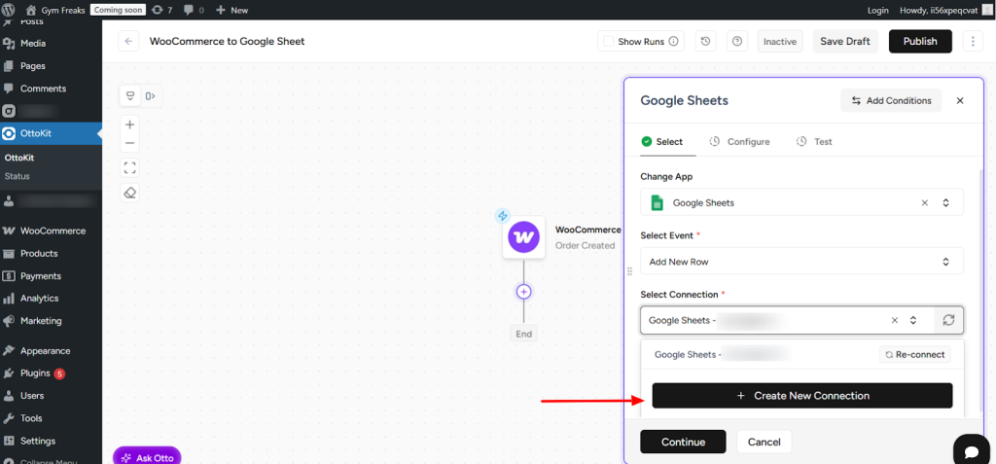Click the fit-to-screen canvas icon
Image resolution: width=996 pixels, height=464 pixels.
tap(130, 167)
